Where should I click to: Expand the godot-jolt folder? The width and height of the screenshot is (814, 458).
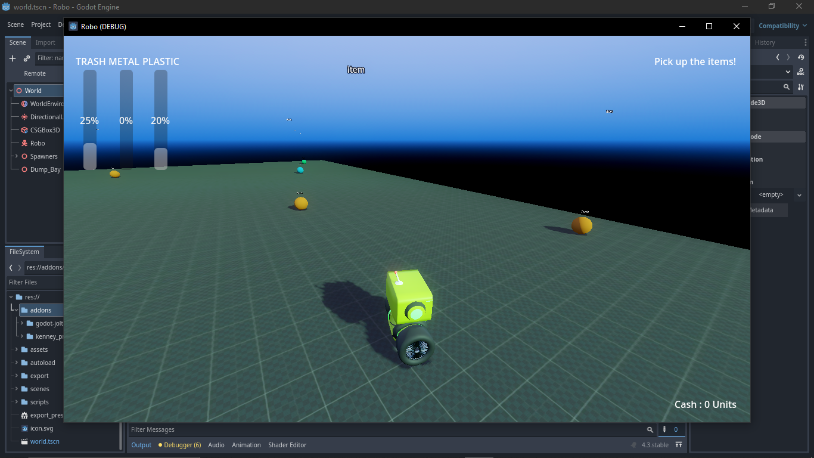[x=22, y=323]
